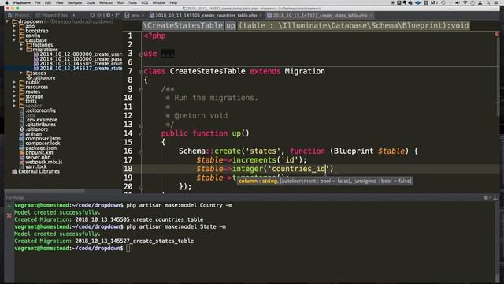Image resolution: width=504 pixels, height=284 pixels.
Task: Close the create_countries_table.php tab
Action: click(x=260, y=15)
